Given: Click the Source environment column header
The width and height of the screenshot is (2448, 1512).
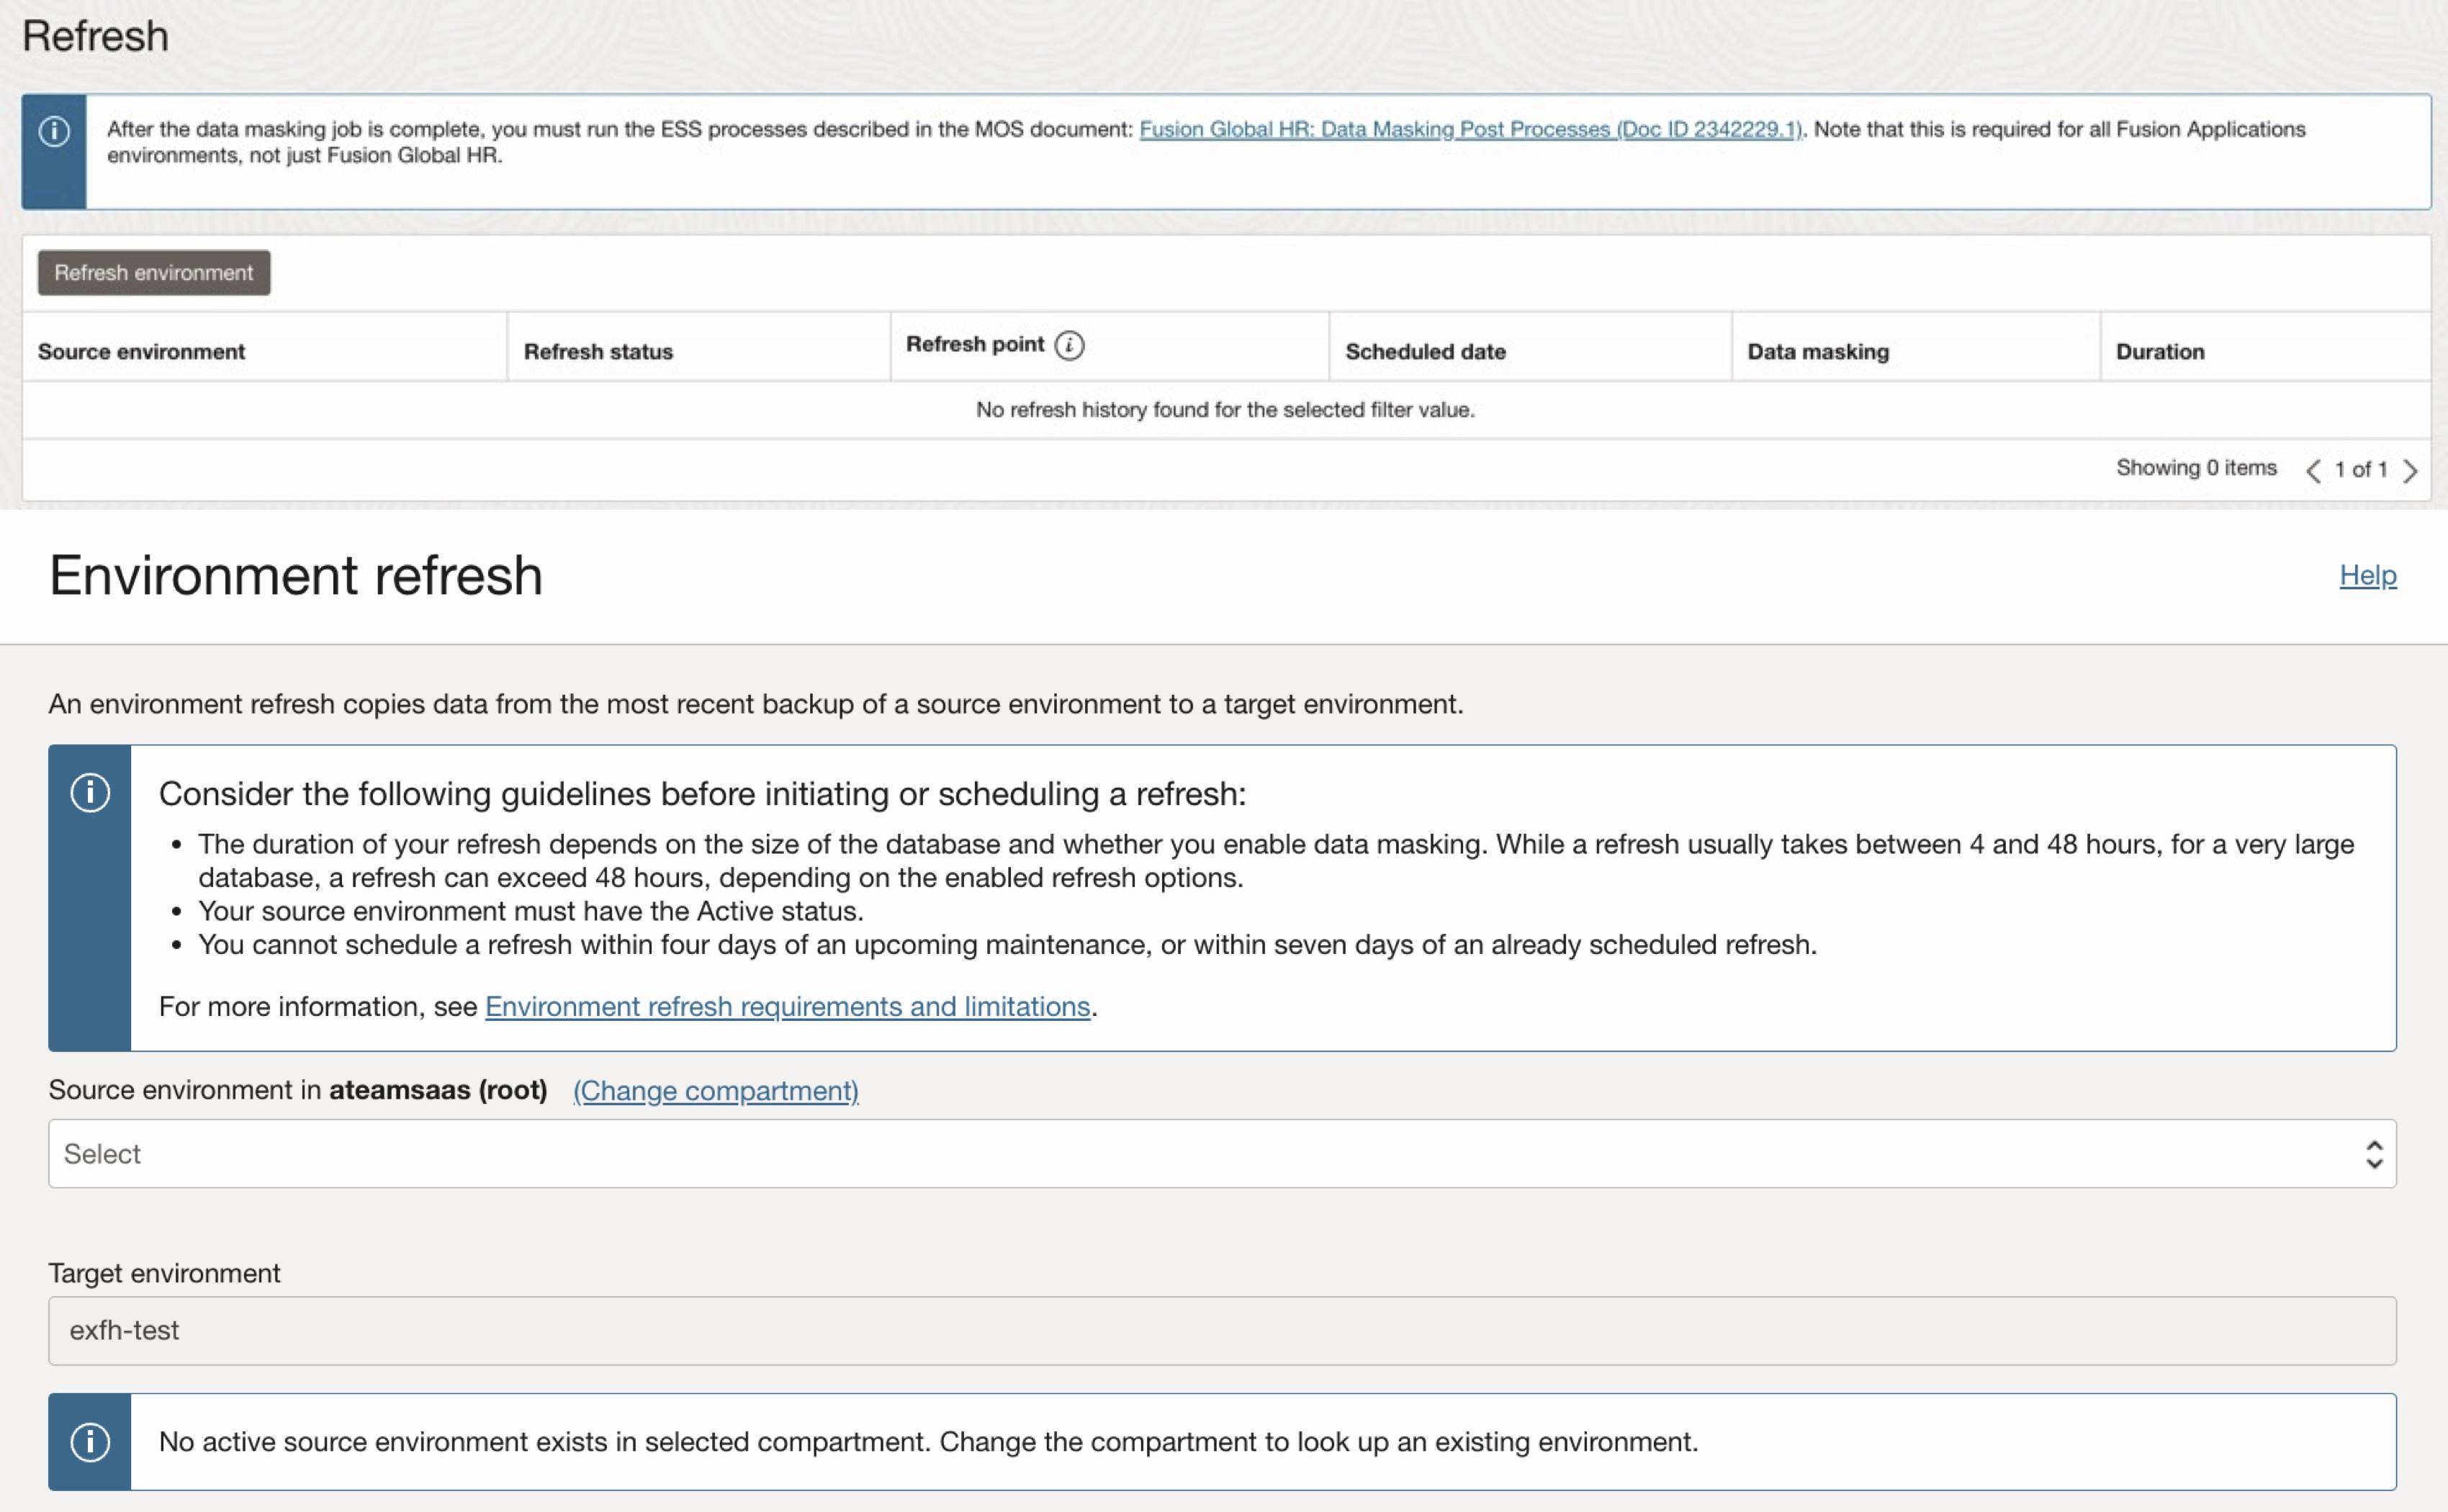Looking at the screenshot, I should (141, 352).
